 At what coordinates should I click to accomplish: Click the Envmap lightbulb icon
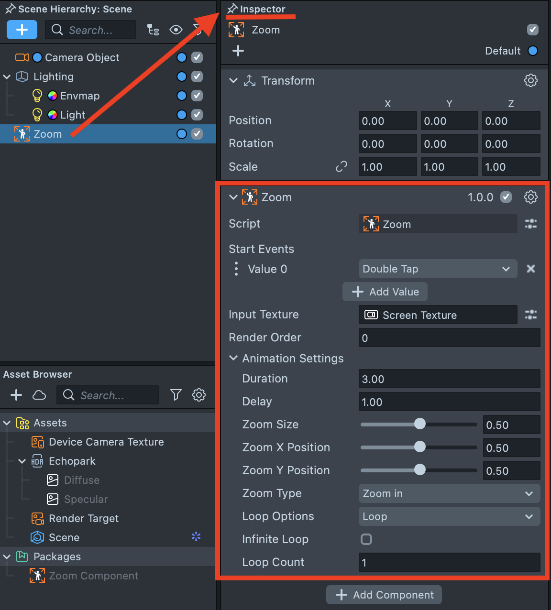[x=37, y=96]
